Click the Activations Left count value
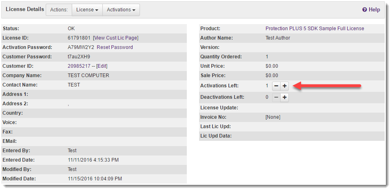Viewport: 392px width, 191px height. 267,86
